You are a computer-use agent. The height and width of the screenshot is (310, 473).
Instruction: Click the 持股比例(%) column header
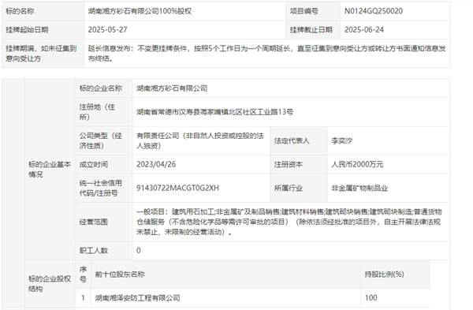pyautogui.click(x=385, y=275)
